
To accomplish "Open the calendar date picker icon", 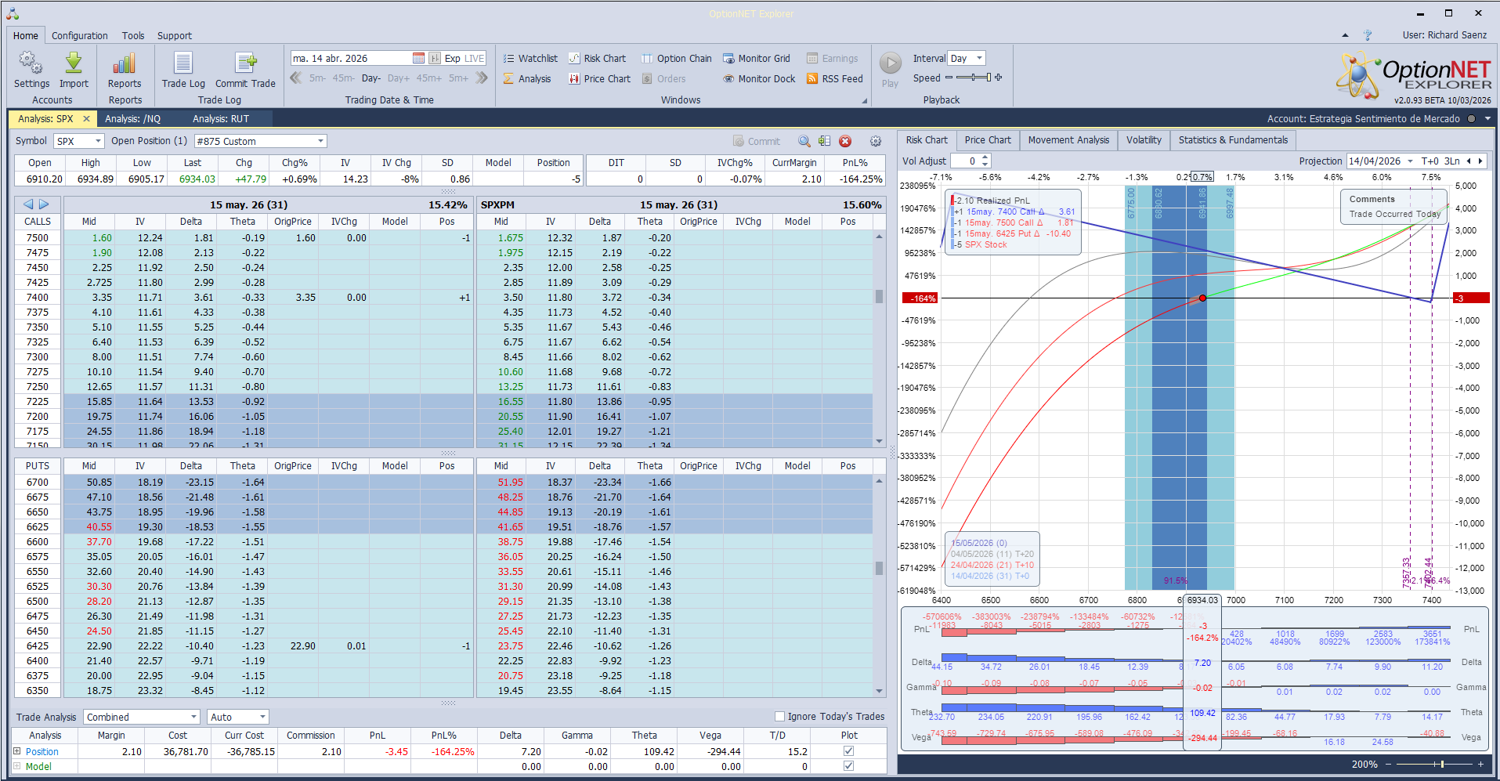I will point(418,59).
